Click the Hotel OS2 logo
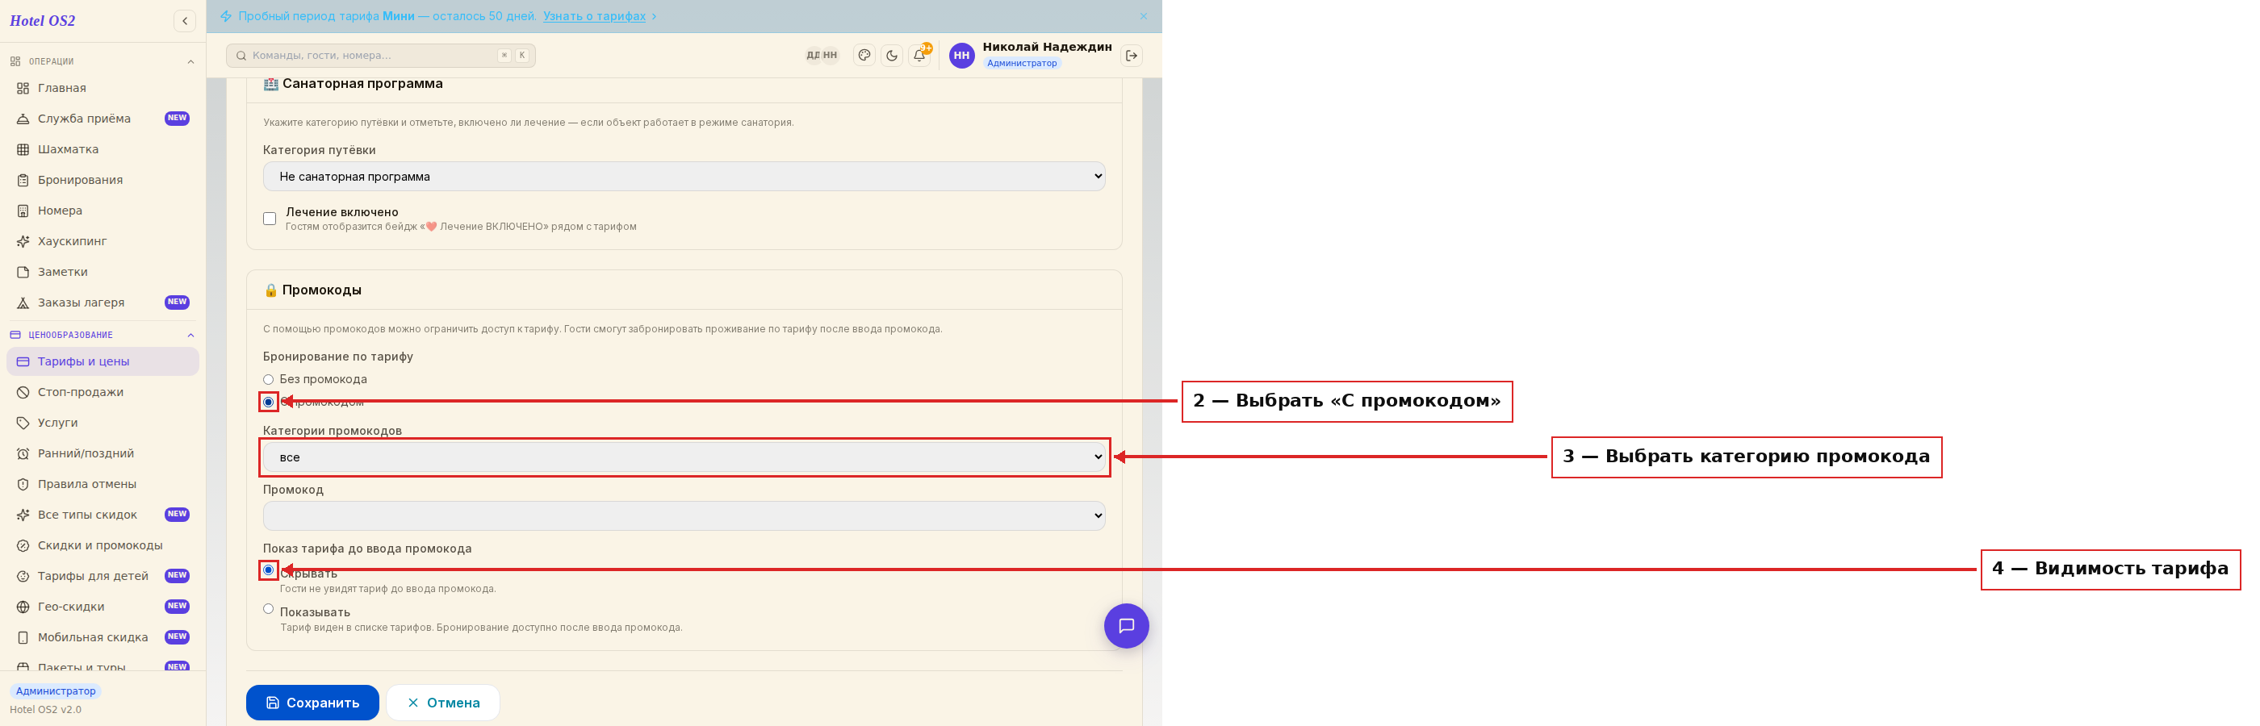Image resolution: width=2260 pixels, height=726 pixels. point(42,21)
